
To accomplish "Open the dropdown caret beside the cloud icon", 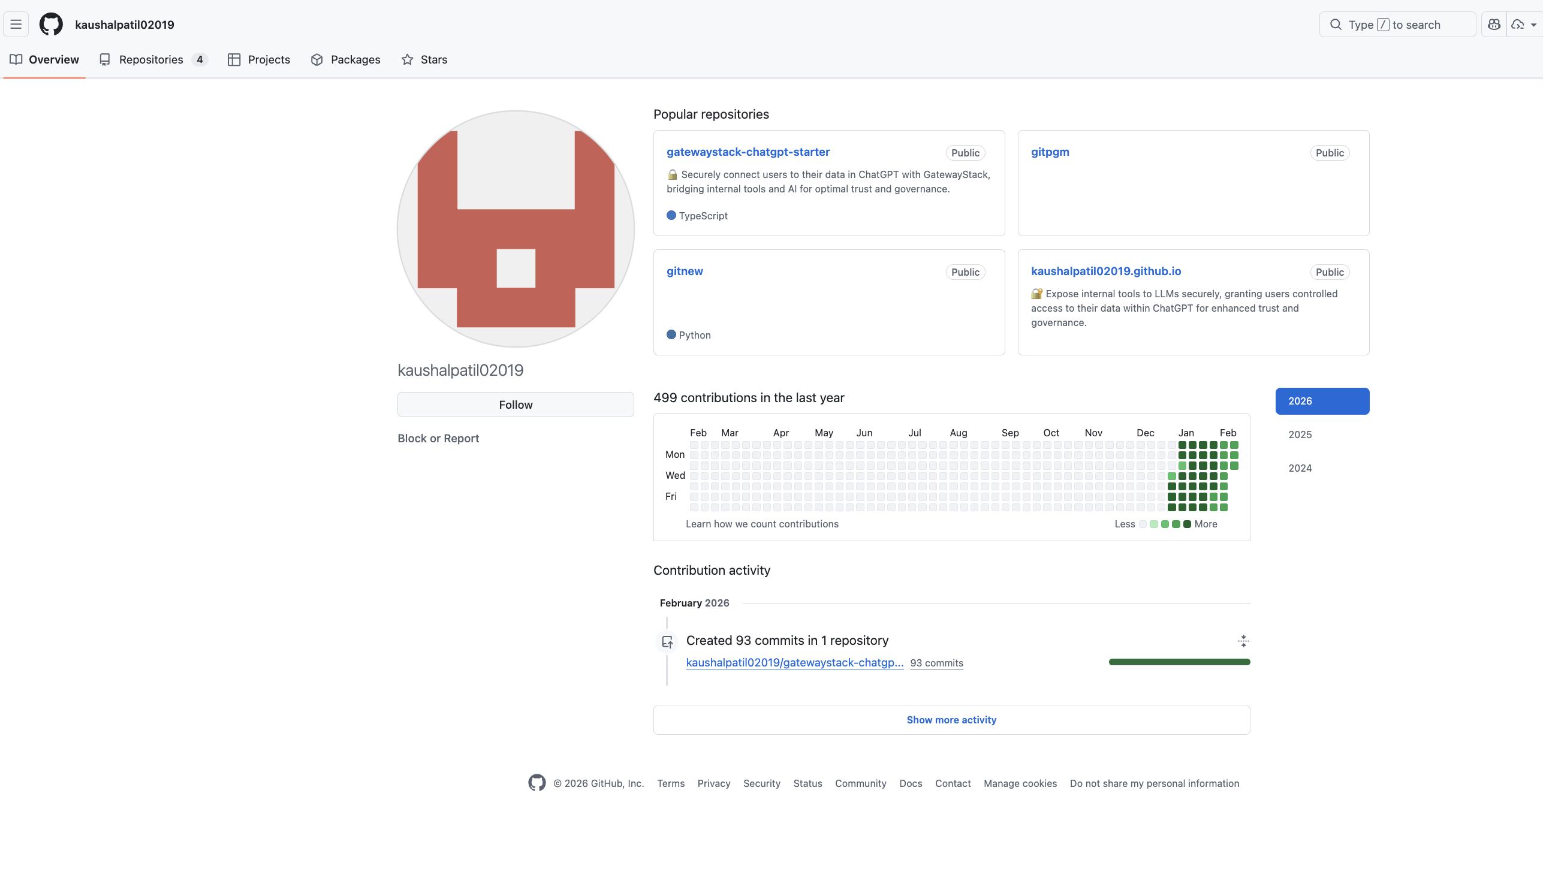I will (x=1533, y=24).
